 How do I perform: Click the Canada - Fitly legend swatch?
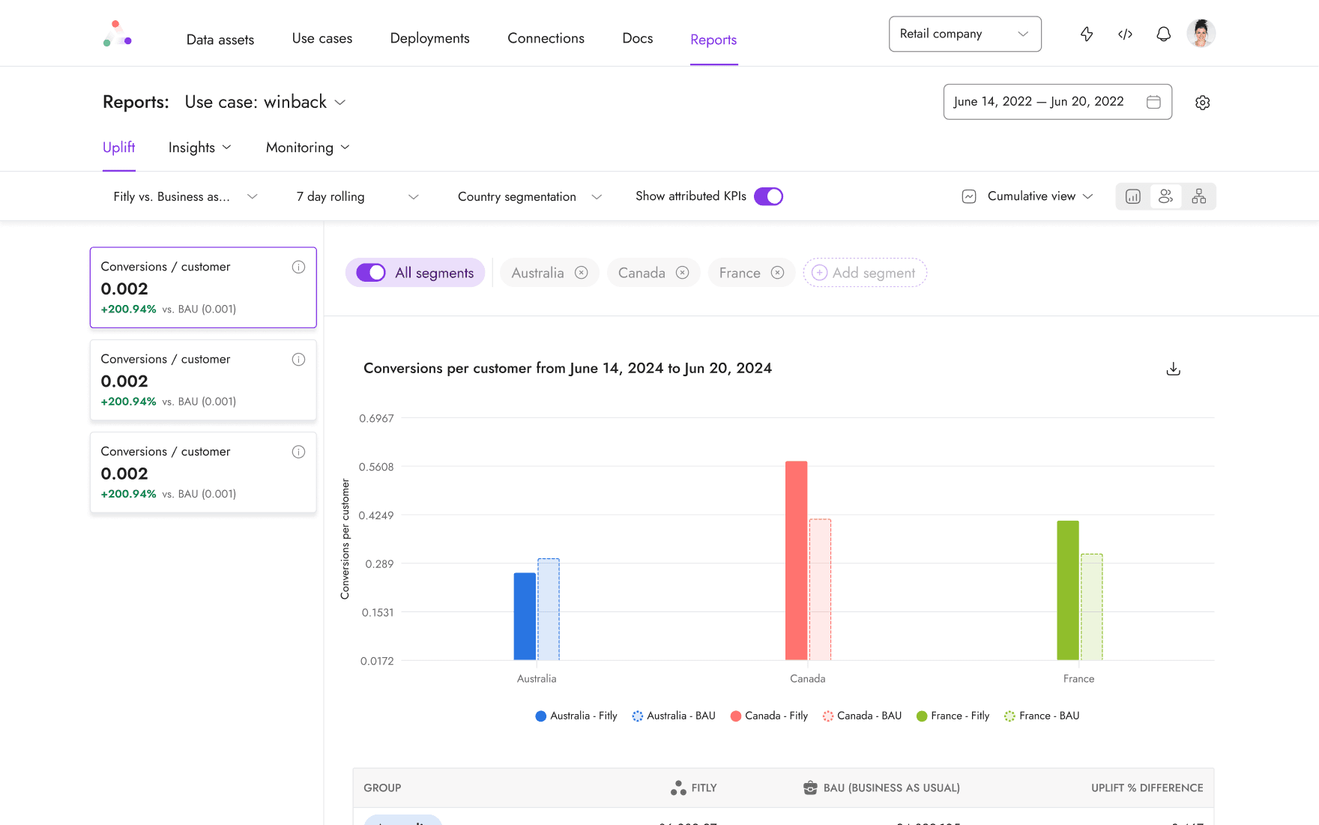tap(735, 716)
